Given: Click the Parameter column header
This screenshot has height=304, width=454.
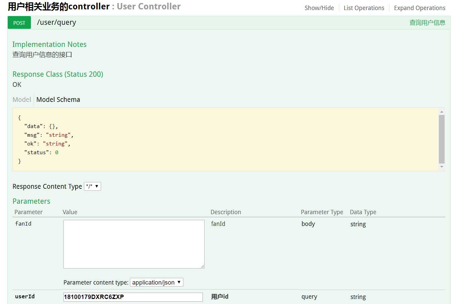Looking at the screenshot, I should pyautogui.click(x=29, y=212).
